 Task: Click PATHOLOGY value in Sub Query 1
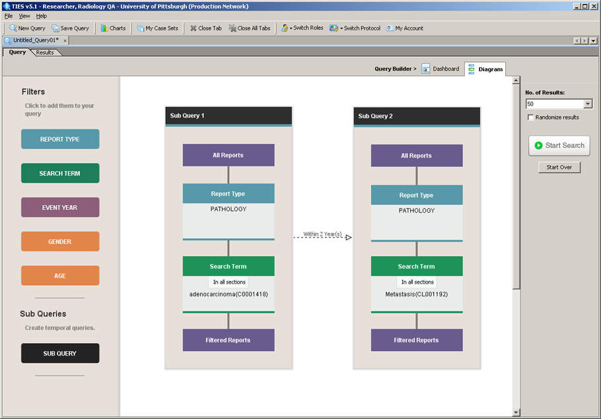click(229, 209)
